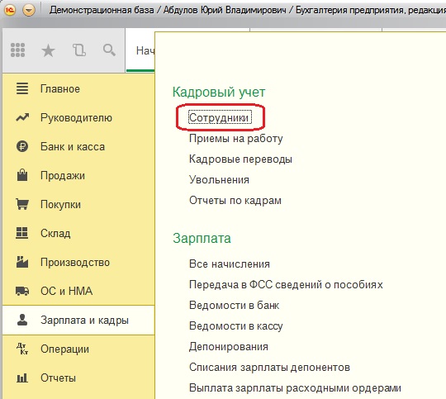
Task: Open Главное section label
Action: (60, 88)
